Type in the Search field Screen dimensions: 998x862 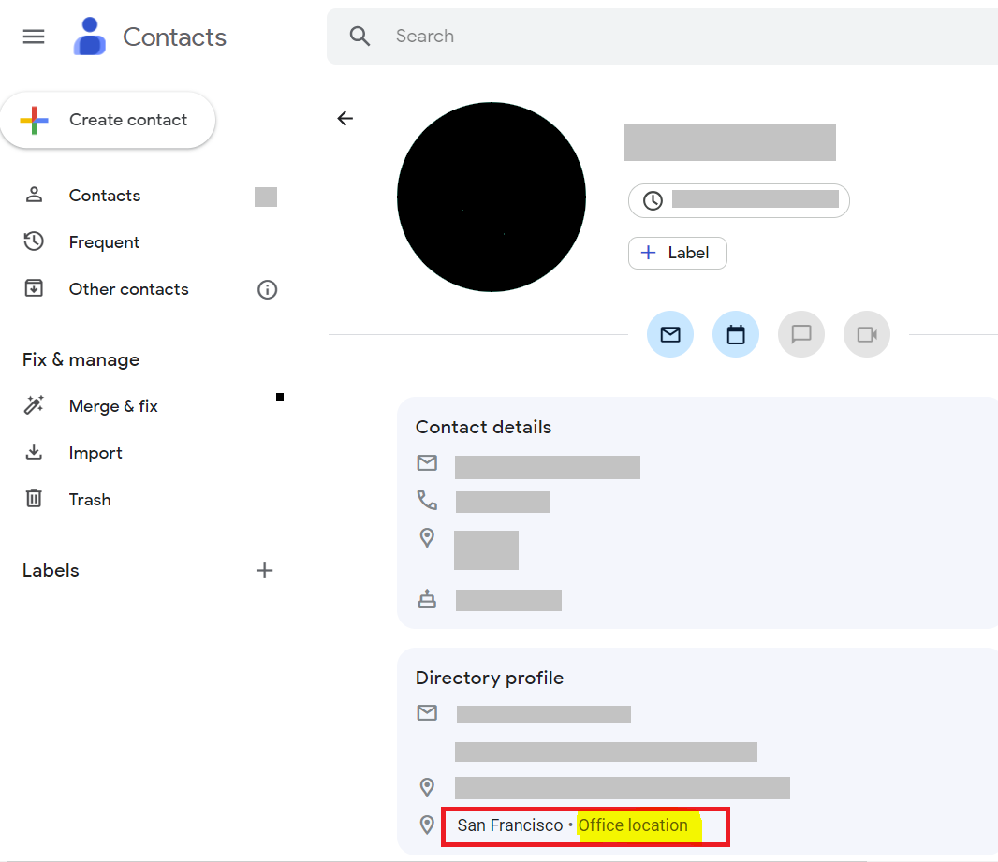tap(655, 37)
